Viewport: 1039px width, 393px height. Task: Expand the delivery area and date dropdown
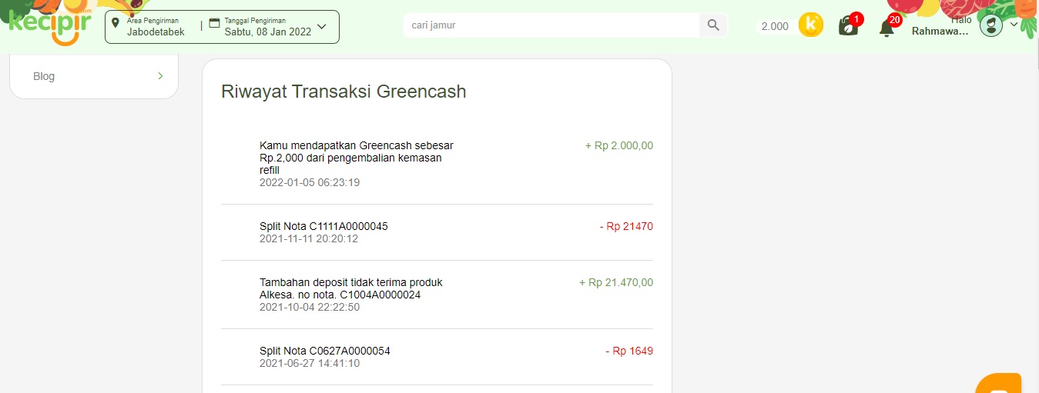tap(322, 26)
